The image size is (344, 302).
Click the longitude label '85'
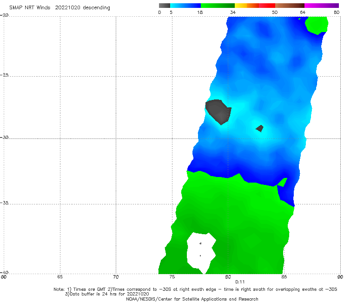click(x=284, y=277)
